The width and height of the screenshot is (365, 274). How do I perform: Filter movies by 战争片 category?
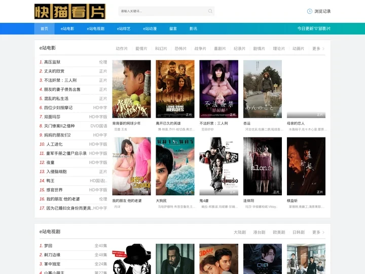click(200, 49)
